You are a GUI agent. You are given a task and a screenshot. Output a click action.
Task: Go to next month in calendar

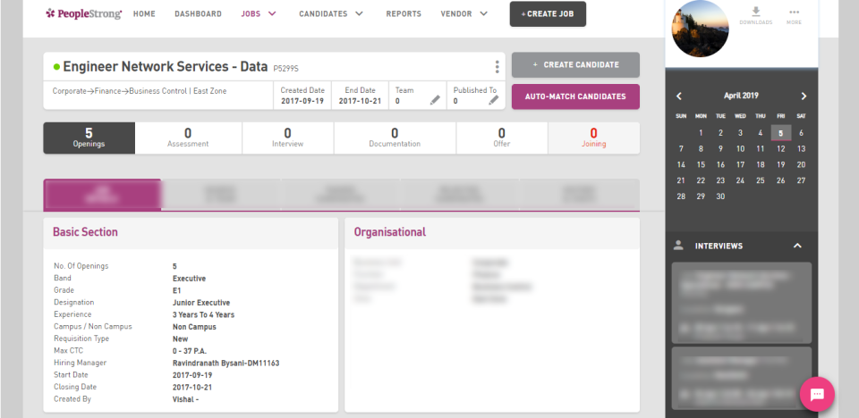[804, 96]
